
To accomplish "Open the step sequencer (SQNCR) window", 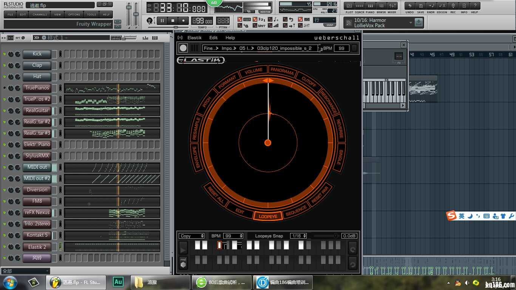I will pos(360,6).
